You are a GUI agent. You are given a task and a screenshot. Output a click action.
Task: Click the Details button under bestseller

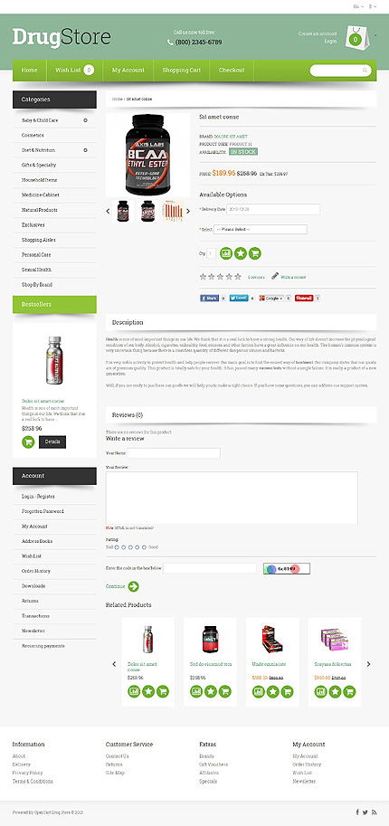(52, 442)
